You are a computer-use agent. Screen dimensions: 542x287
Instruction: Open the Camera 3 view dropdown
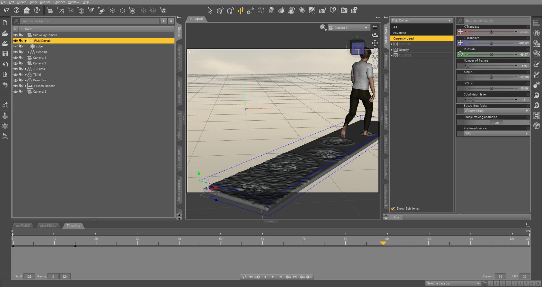tap(349, 28)
